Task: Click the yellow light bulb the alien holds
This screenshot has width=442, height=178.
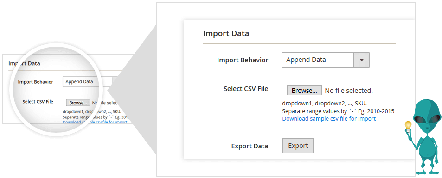Action: point(409,126)
